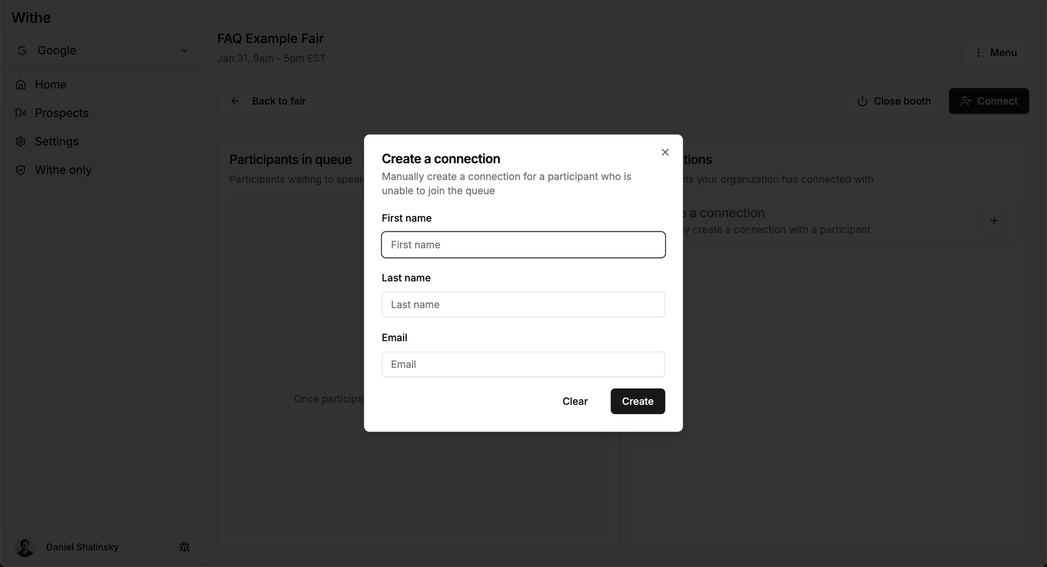Click the Create button
Viewport: 1047px width, 567px height.
(638, 401)
